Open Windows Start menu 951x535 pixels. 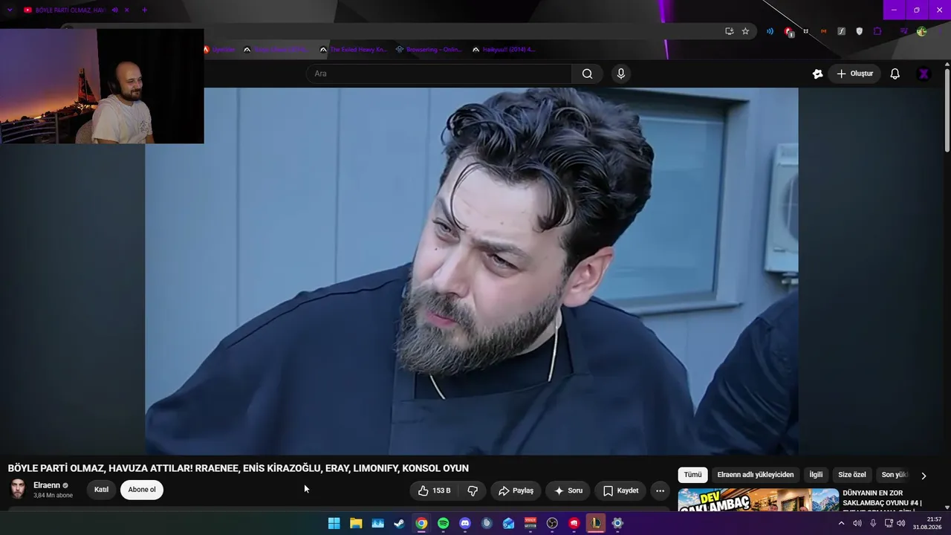coord(334,523)
